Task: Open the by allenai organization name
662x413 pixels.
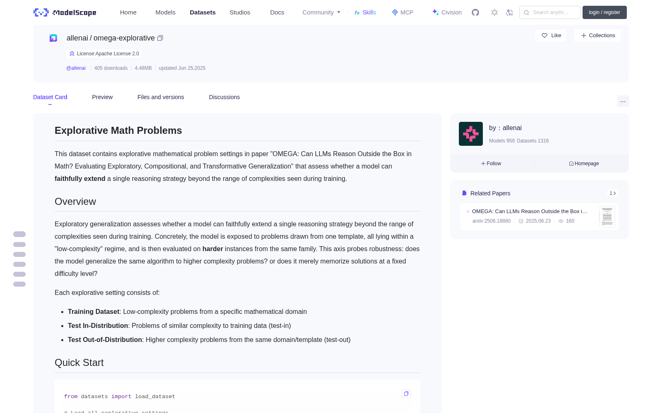Action: (x=505, y=128)
